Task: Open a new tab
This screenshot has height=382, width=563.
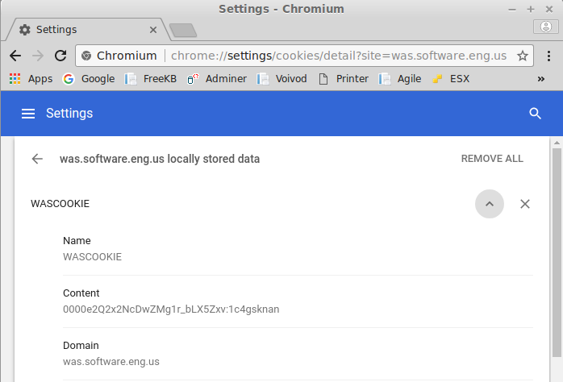Action: pos(183,31)
